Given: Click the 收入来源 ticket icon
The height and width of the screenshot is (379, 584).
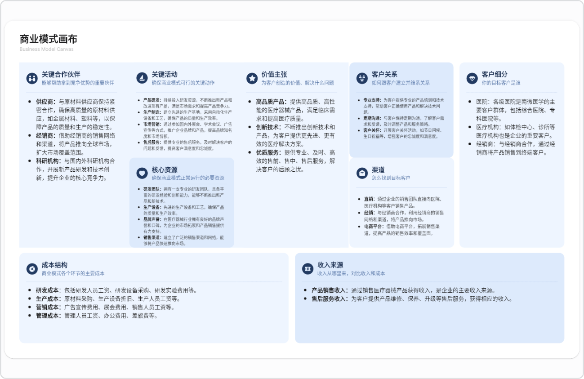Looking at the screenshot, I should point(308,269).
